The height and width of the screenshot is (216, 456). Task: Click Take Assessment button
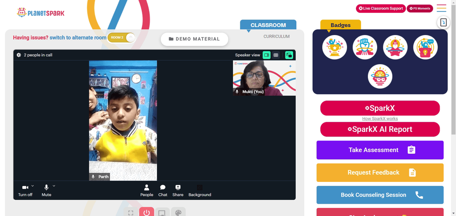pos(380,150)
